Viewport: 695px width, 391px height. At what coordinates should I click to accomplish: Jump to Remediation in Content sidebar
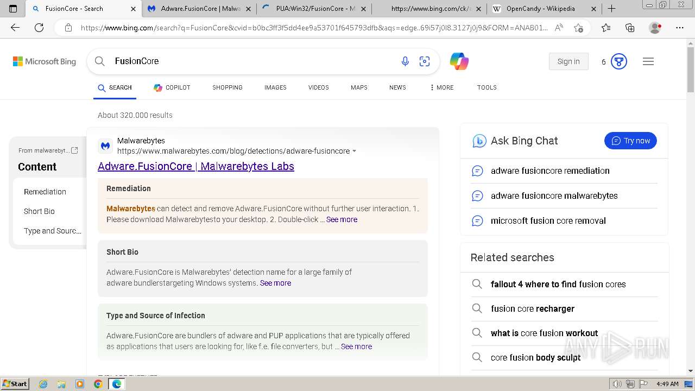click(45, 192)
